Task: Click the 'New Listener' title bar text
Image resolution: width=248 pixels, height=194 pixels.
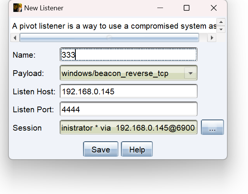Action: [x=44, y=8]
